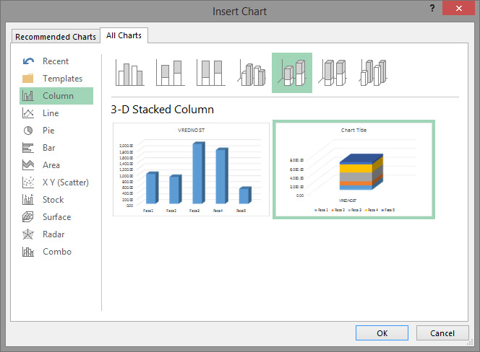The height and width of the screenshot is (352, 480).
Task: Pick the single stacked block preview thumbnail
Action: tap(353, 170)
